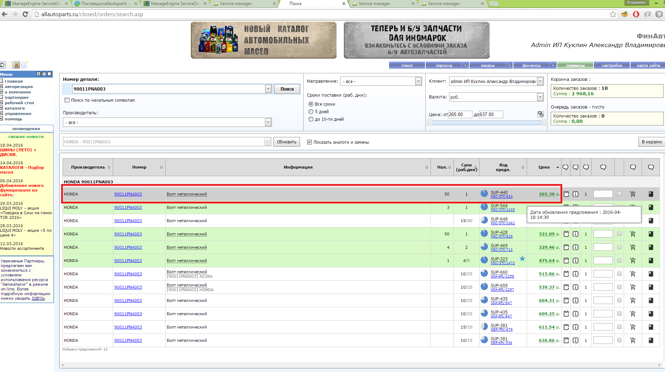The width and height of the screenshot is (665, 372).
Task: Click the left handle of price slider
Action: (430, 123)
